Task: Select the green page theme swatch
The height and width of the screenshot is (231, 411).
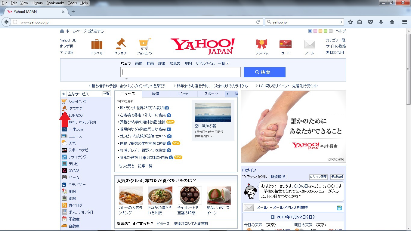Action: (326, 31)
